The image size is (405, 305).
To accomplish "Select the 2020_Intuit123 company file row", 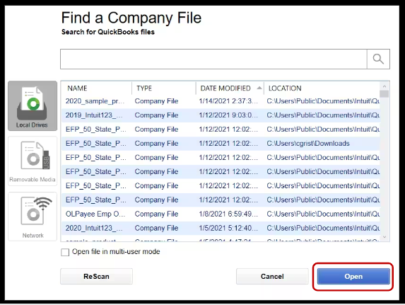I will pos(221,228).
